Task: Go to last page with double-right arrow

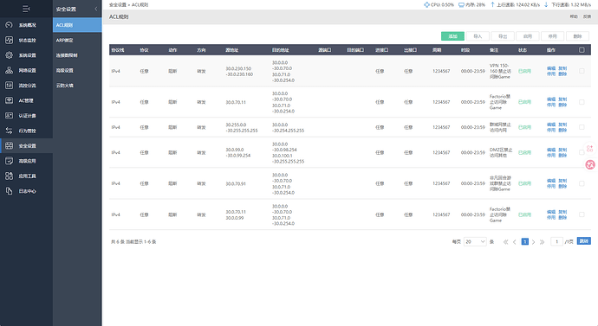Action: tap(542, 242)
